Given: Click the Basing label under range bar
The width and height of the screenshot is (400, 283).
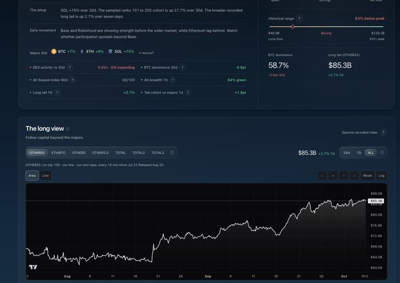Looking at the screenshot, I should tap(326, 33).
